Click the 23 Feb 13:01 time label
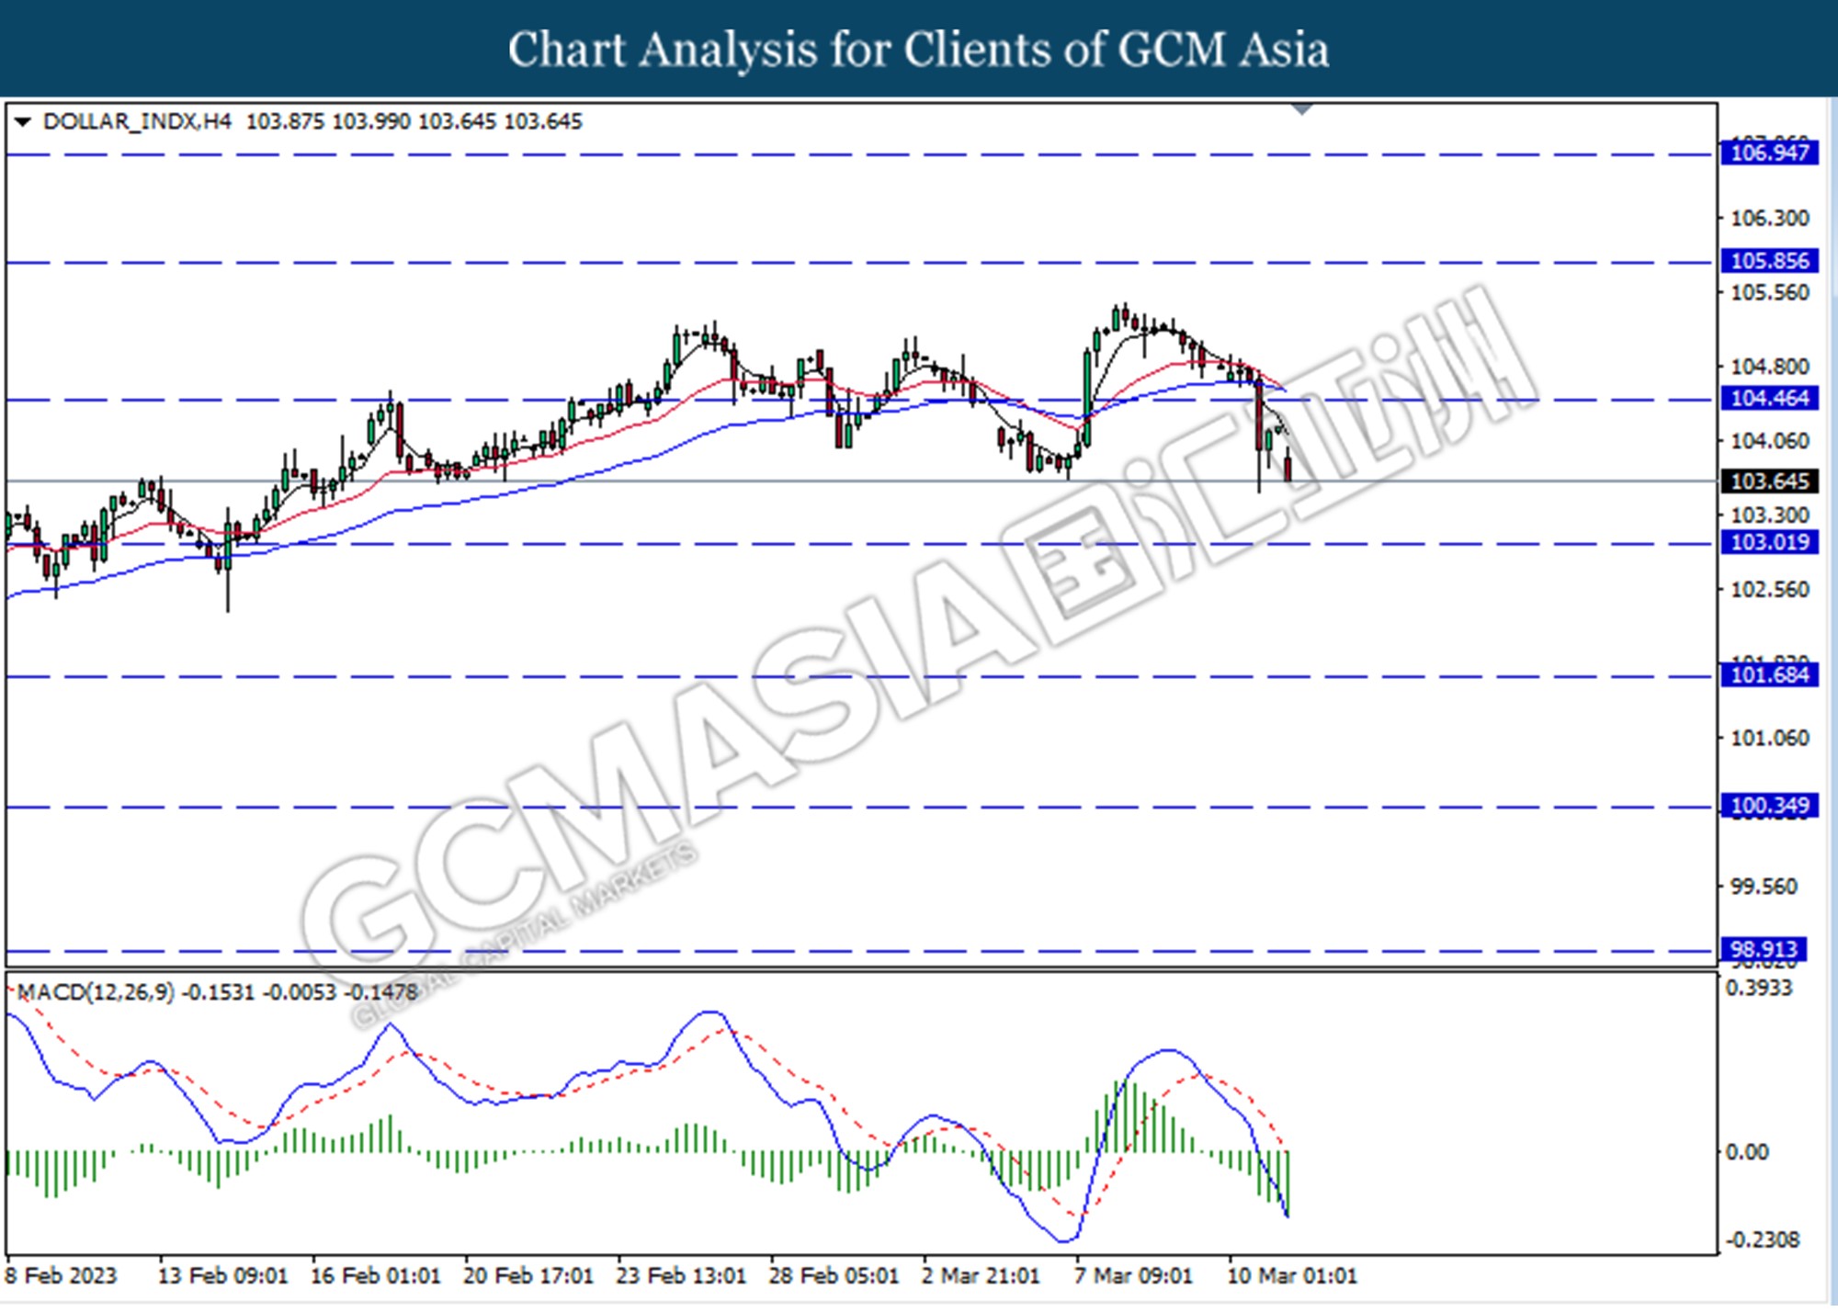This screenshot has width=1838, height=1312. 681,1276
